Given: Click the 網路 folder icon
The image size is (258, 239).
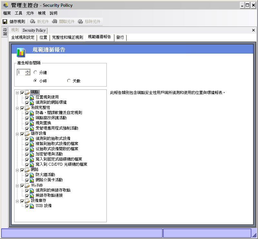Looking at the screenshot, I should tap(27, 170).
